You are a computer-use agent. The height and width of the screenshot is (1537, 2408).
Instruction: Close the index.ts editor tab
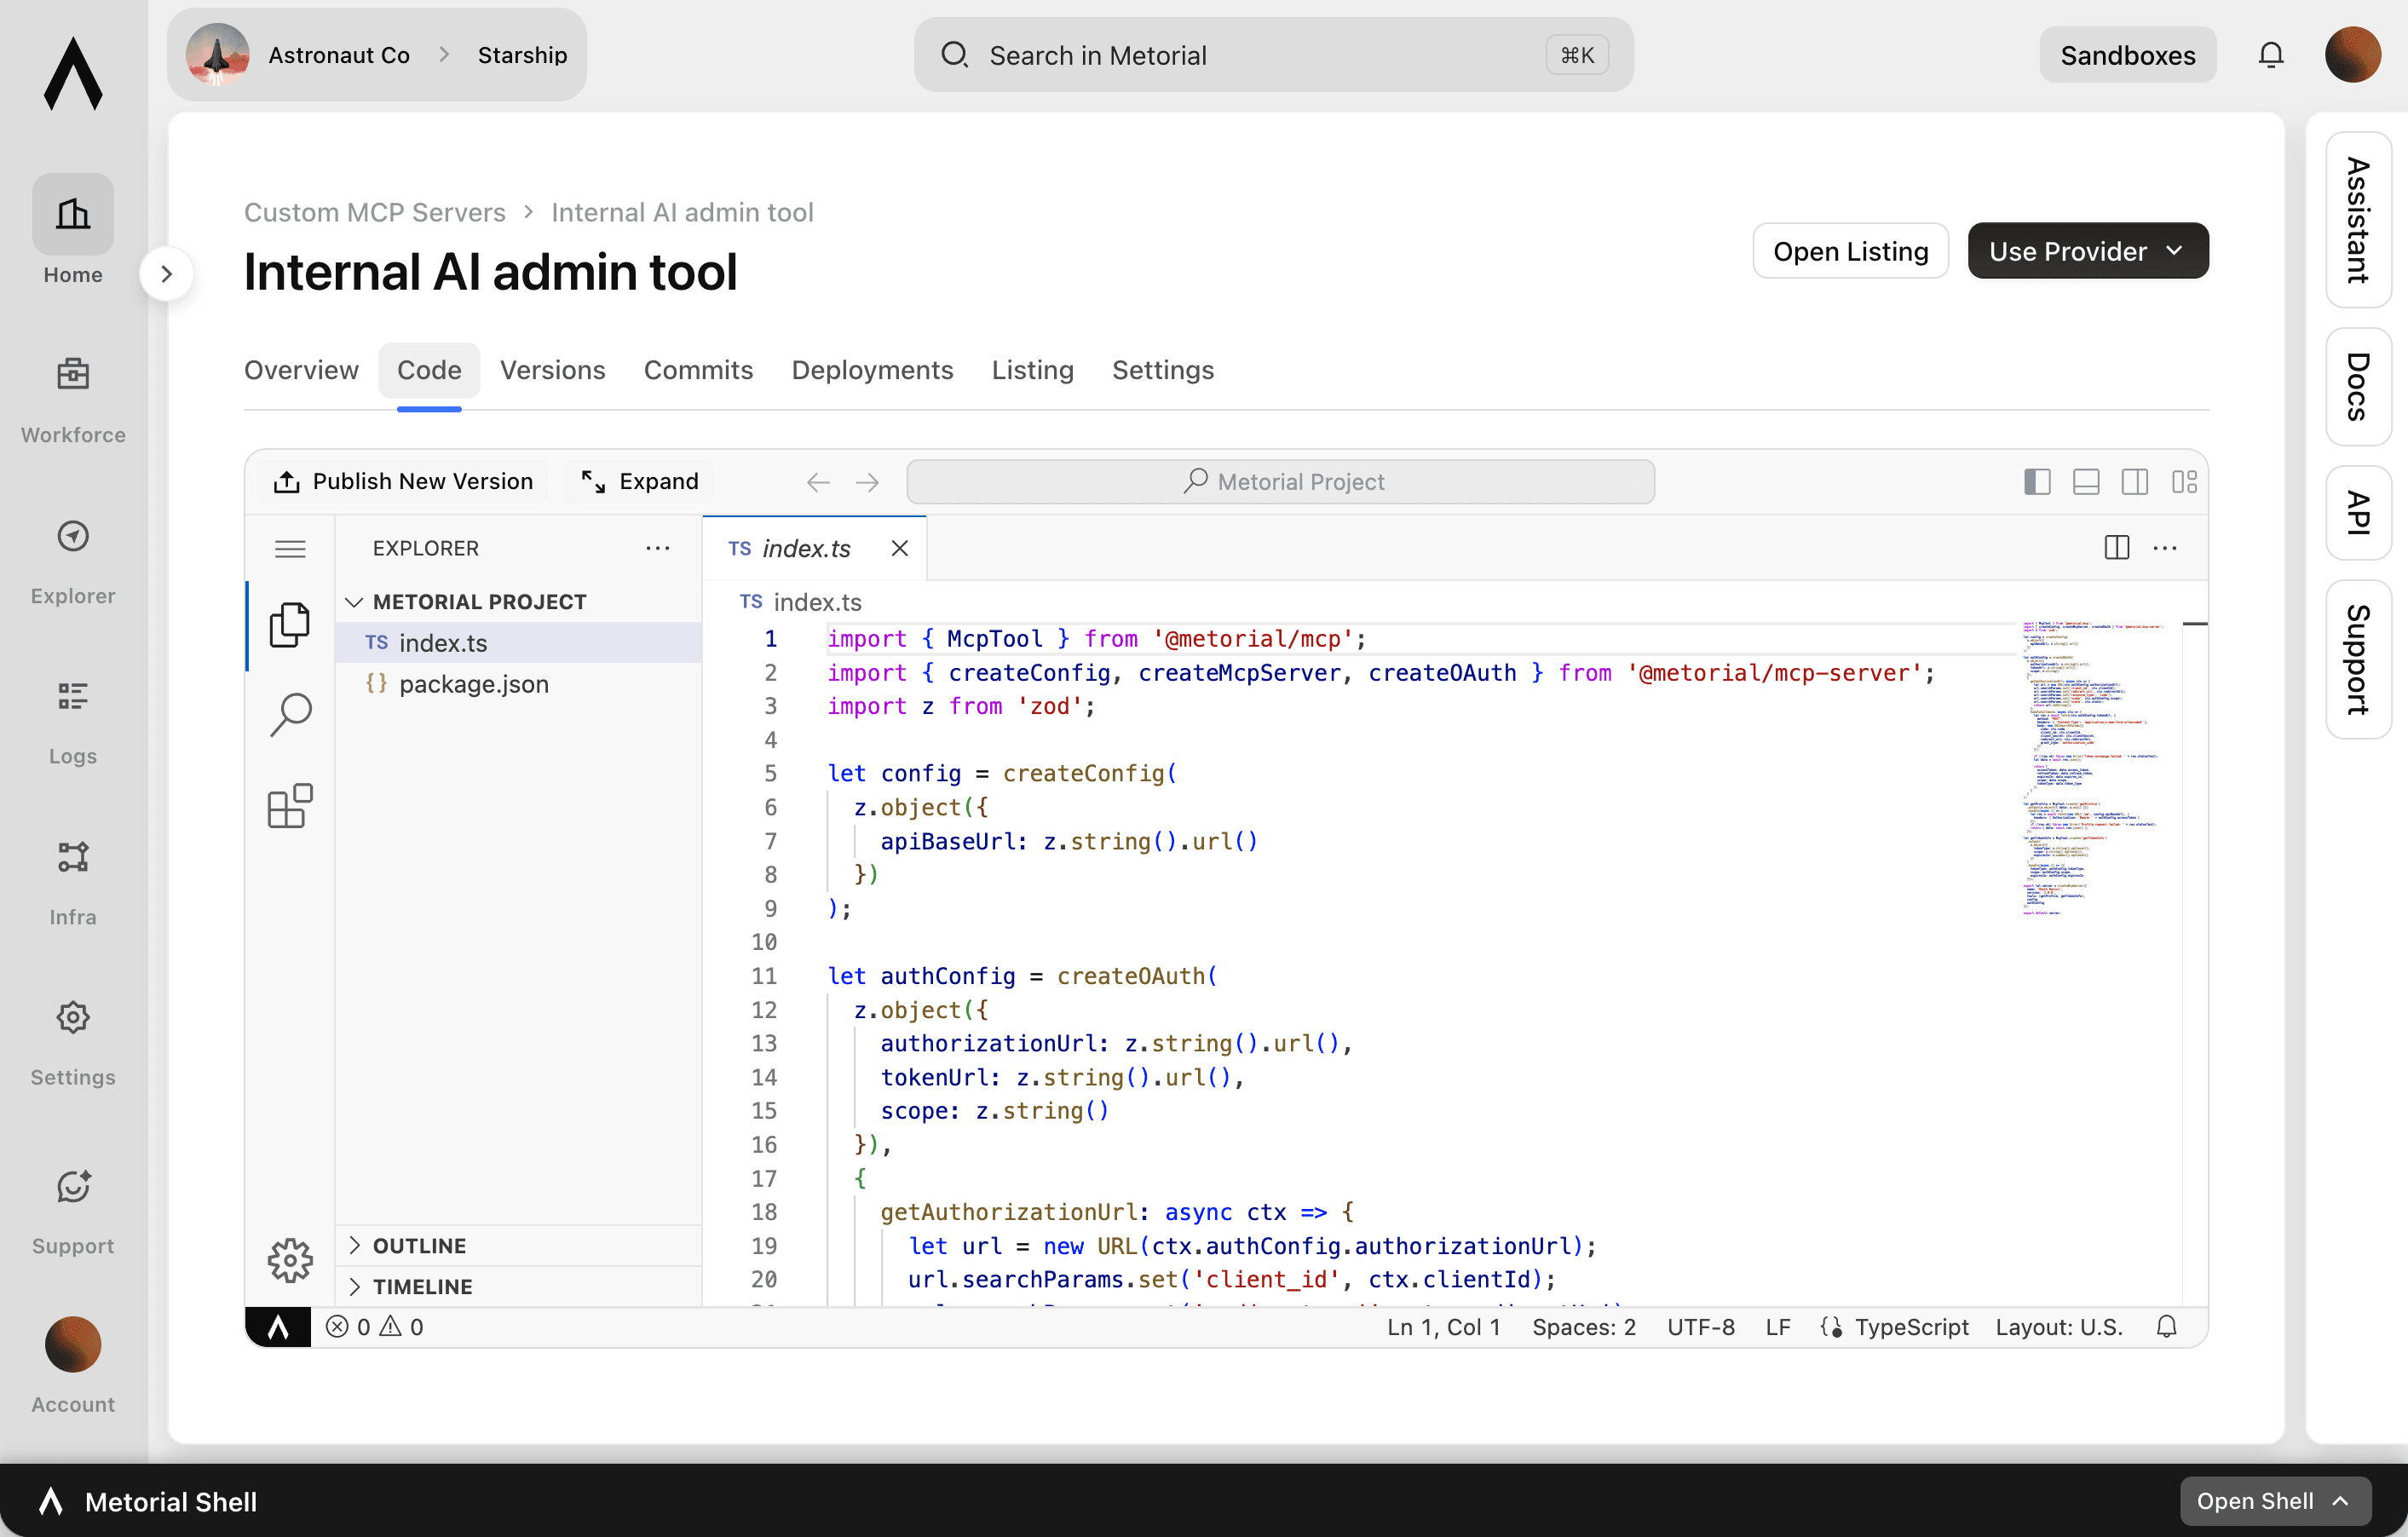click(x=899, y=548)
